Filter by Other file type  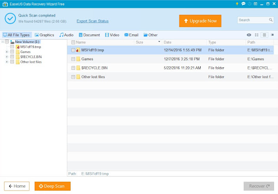point(151,35)
